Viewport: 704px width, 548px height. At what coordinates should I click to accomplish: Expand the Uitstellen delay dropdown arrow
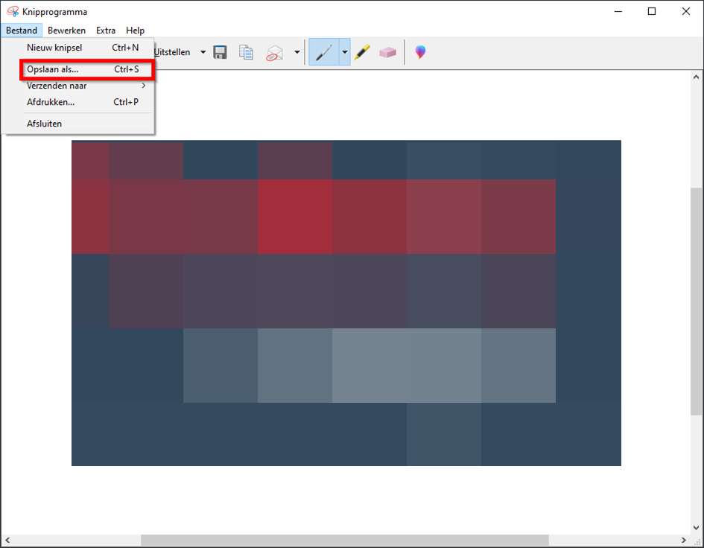pyautogui.click(x=203, y=52)
